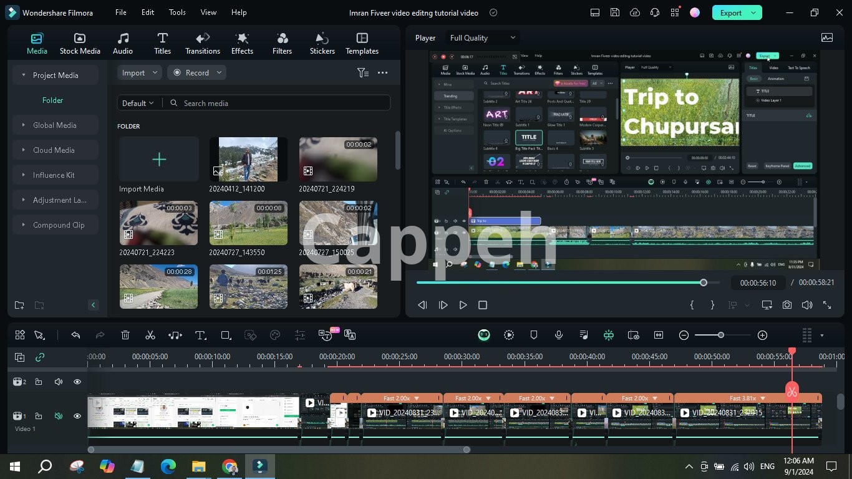The height and width of the screenshot is (479, 852).
Task: Click the Undo arrow in timeline toolbar
Action: [x=75, y=336]
